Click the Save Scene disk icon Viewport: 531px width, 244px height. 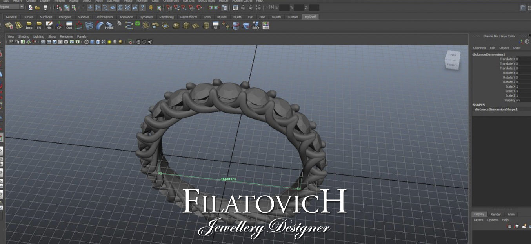click(45, 7)
